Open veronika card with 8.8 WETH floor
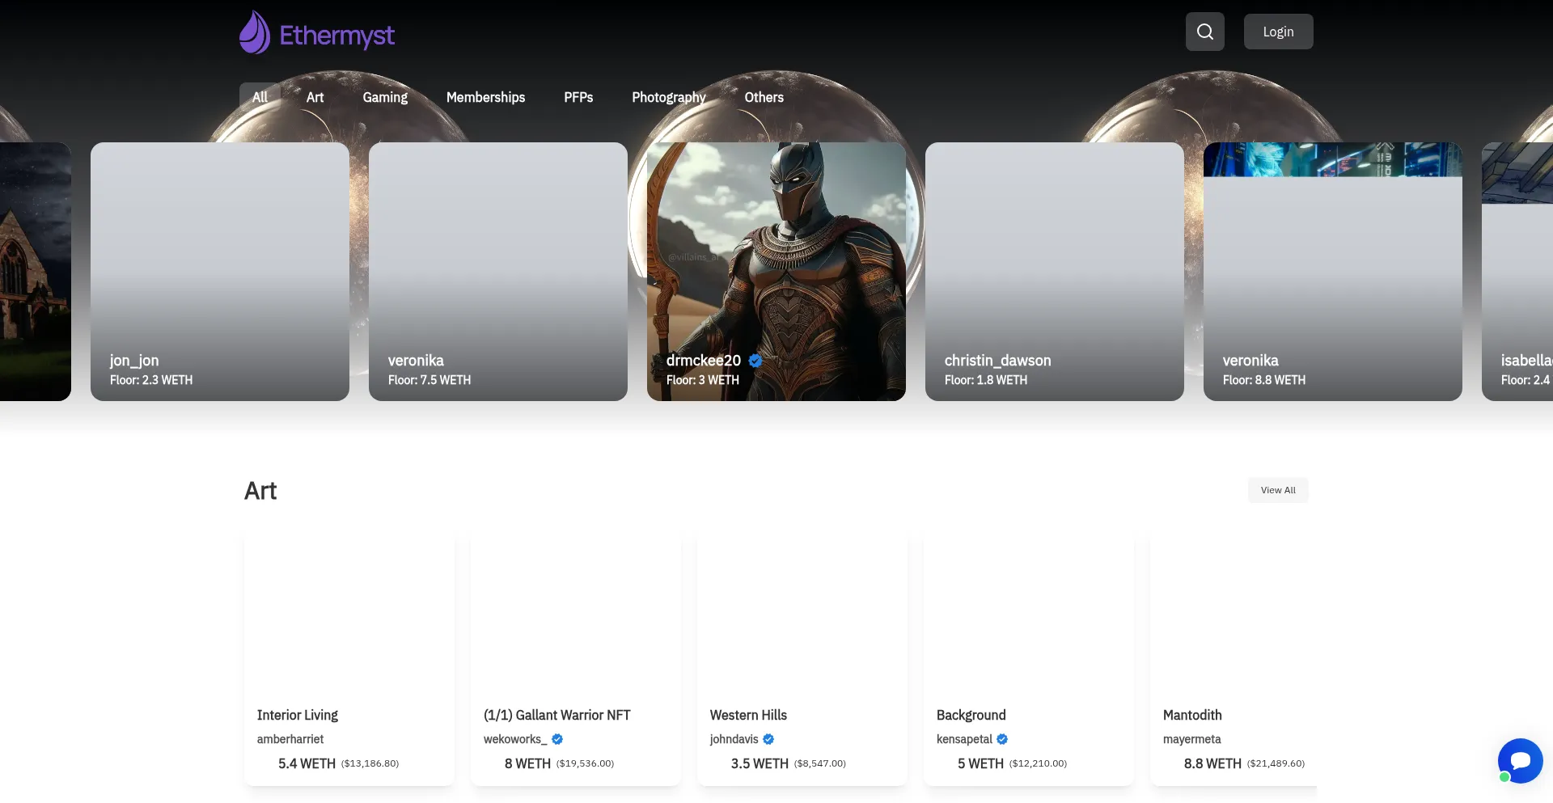The image size is (1553, 803). click(x=1333, y=272)
